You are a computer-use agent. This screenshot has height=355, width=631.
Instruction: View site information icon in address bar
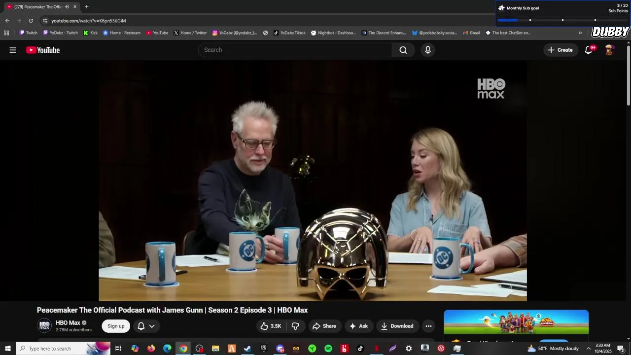click(x=45, y=21)
